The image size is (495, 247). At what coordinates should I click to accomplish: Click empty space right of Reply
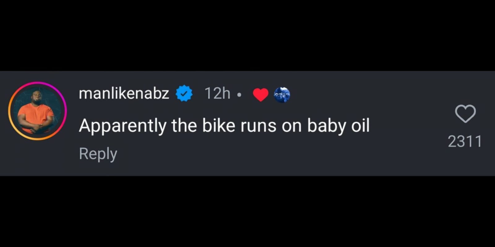click(x=247, y=154)
